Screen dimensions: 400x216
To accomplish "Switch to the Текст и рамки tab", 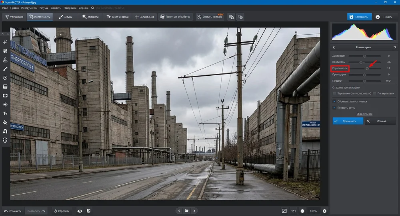I will point(118,17).
